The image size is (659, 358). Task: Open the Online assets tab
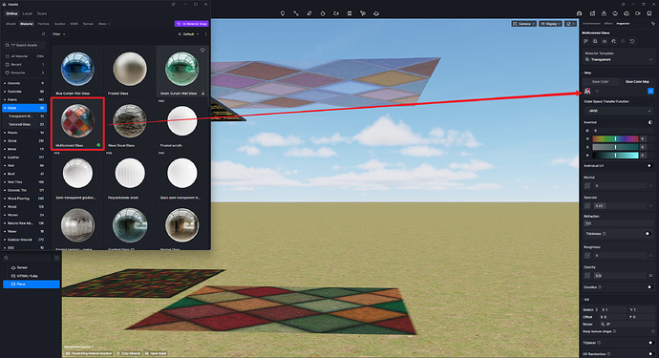(11, 13)
